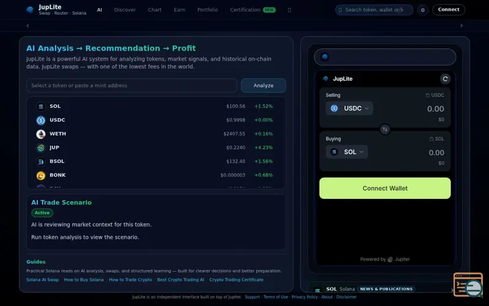Image resolution: width=489 pixels, height=306 pixels.
Task: Click the selling amount 0.00 field
Action: tap(435, 109)
